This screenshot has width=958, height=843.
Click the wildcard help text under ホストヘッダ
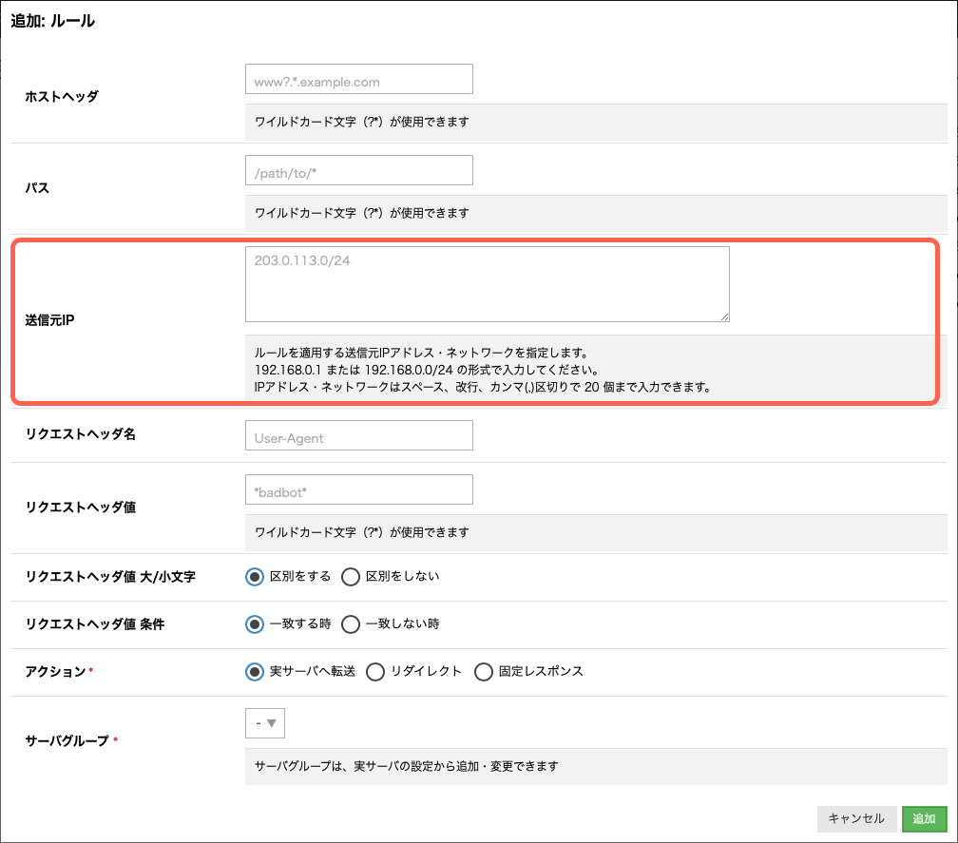click(x=362, y=122)
